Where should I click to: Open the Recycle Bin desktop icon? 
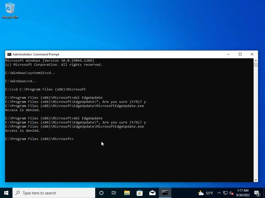pyautogui.click(x=10, y=10)
